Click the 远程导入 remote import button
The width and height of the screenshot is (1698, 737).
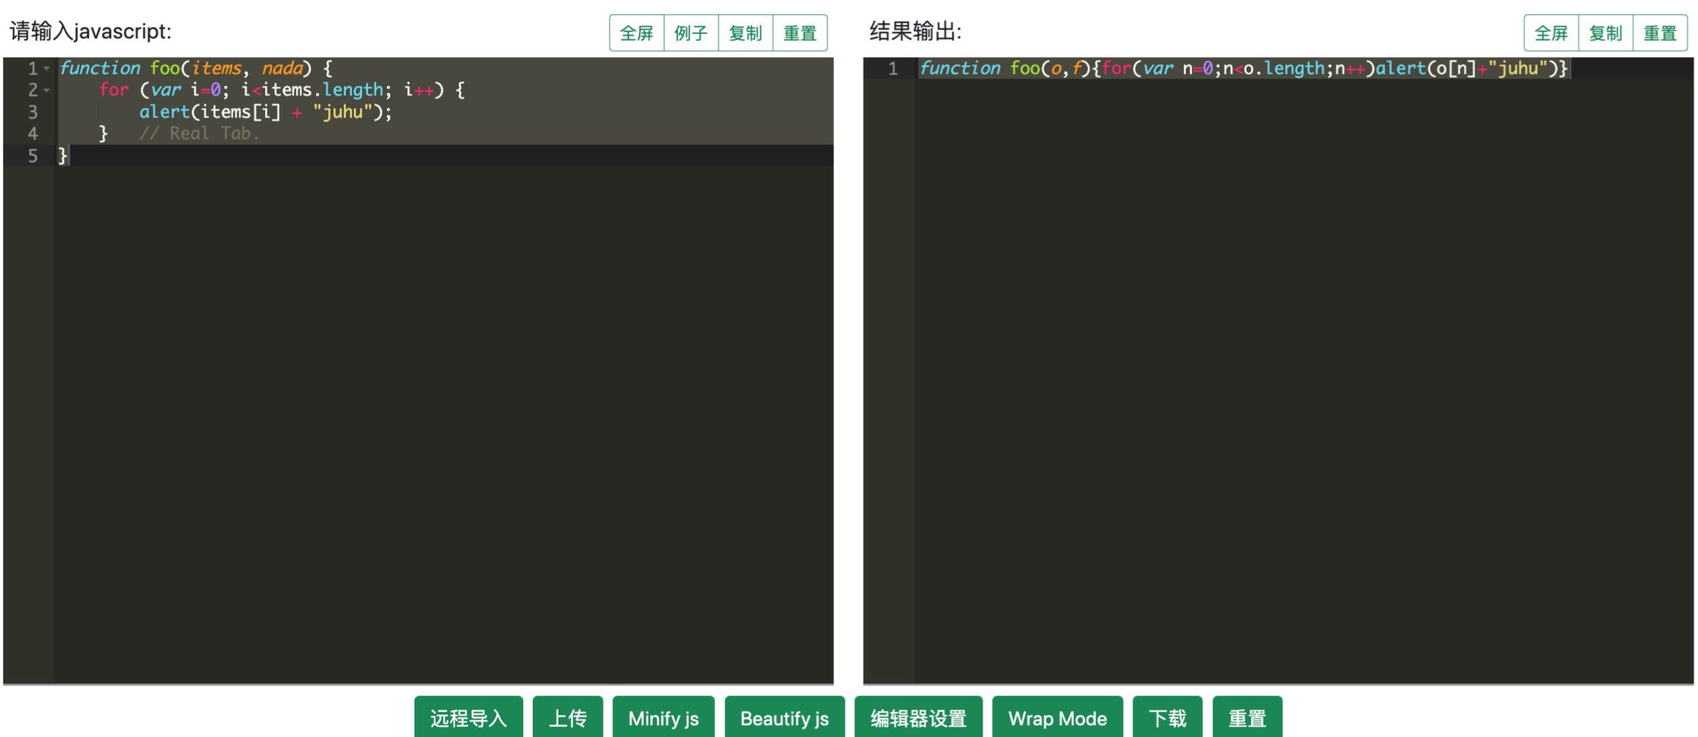(x=468, y=717)
